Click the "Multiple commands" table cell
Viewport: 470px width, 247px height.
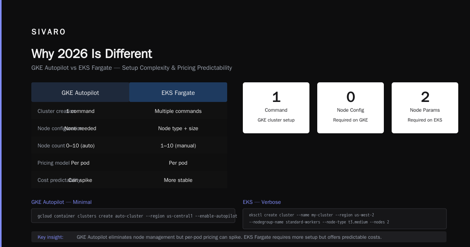point(178,111)
